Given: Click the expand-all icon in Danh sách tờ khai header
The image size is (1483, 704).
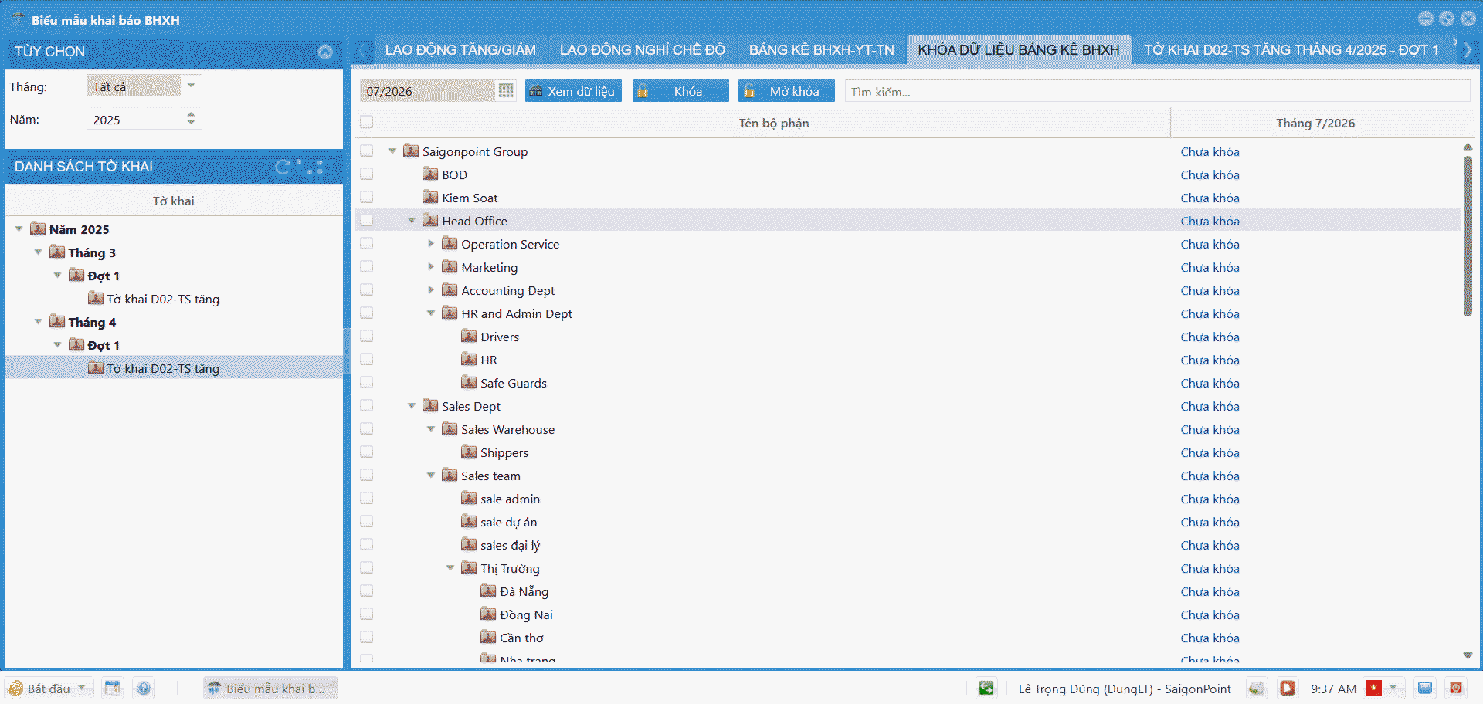Looking at the screenshot, I should click(314, 167).
